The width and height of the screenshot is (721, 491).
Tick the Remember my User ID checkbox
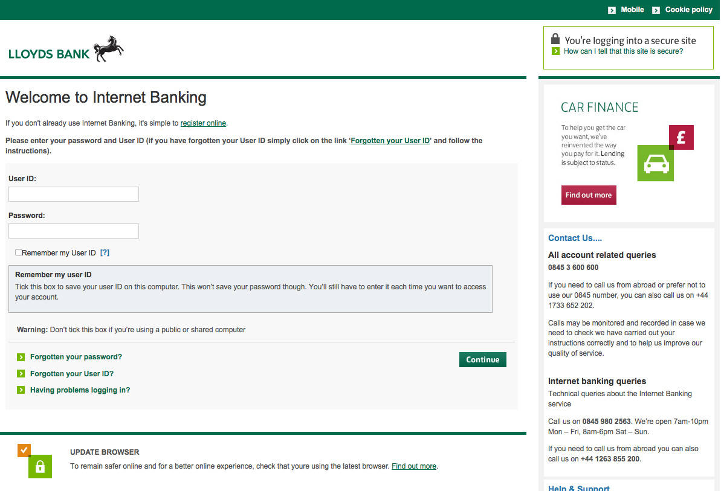[18, 252]
